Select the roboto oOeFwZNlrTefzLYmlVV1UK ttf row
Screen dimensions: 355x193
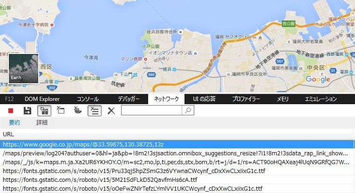(x=177, y=188)
